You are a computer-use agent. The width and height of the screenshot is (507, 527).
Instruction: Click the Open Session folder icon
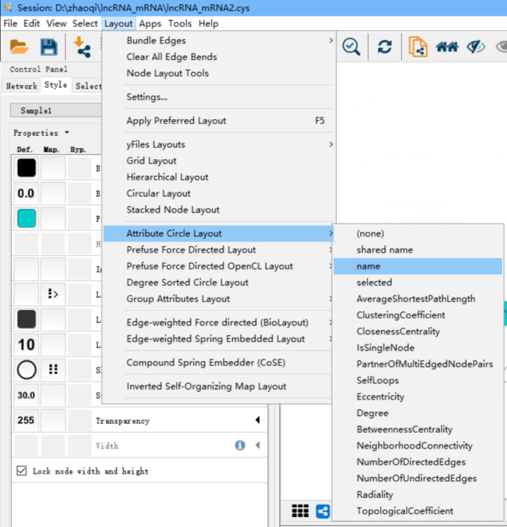(x=17, y=48)
